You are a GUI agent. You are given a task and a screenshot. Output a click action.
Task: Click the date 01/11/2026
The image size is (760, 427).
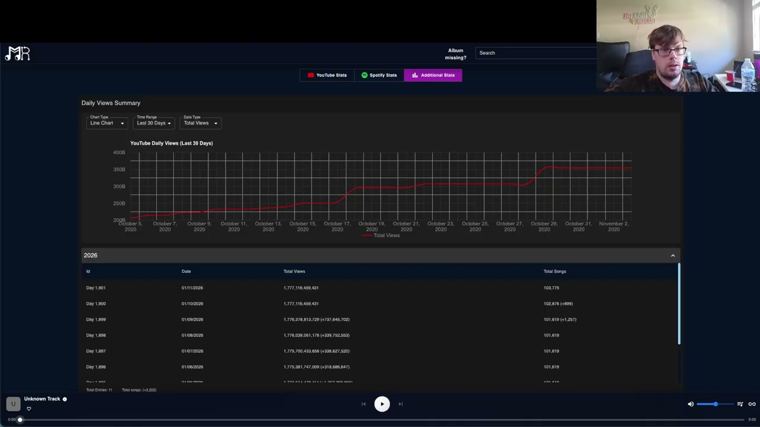click(x=192, y=288)
